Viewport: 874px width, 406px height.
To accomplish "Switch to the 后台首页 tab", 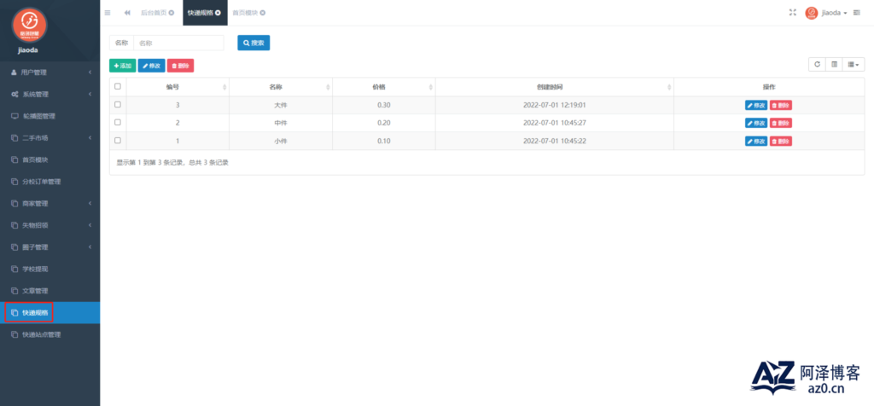I will click(154, 13).
